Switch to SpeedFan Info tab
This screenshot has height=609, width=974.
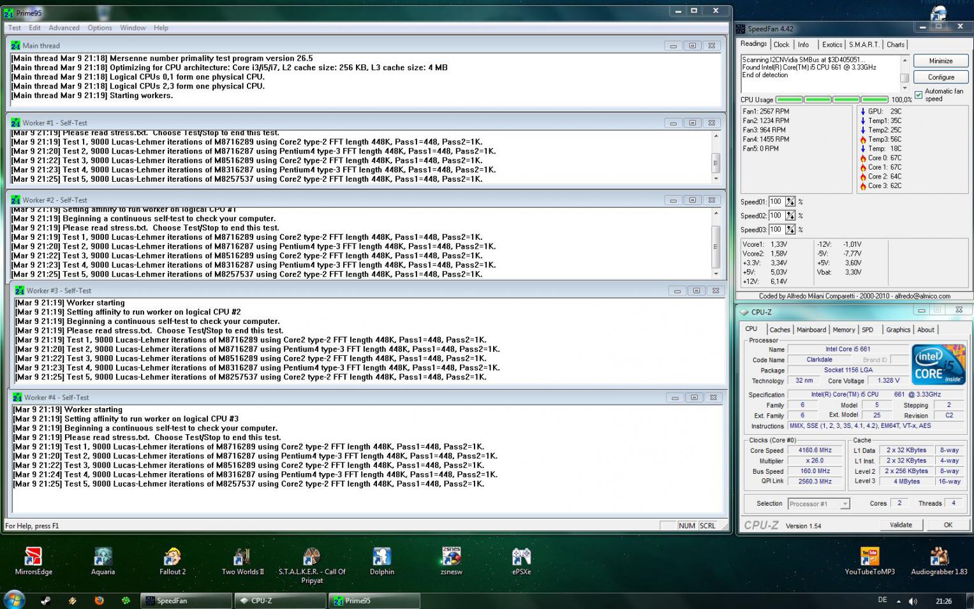pos(803,45)
